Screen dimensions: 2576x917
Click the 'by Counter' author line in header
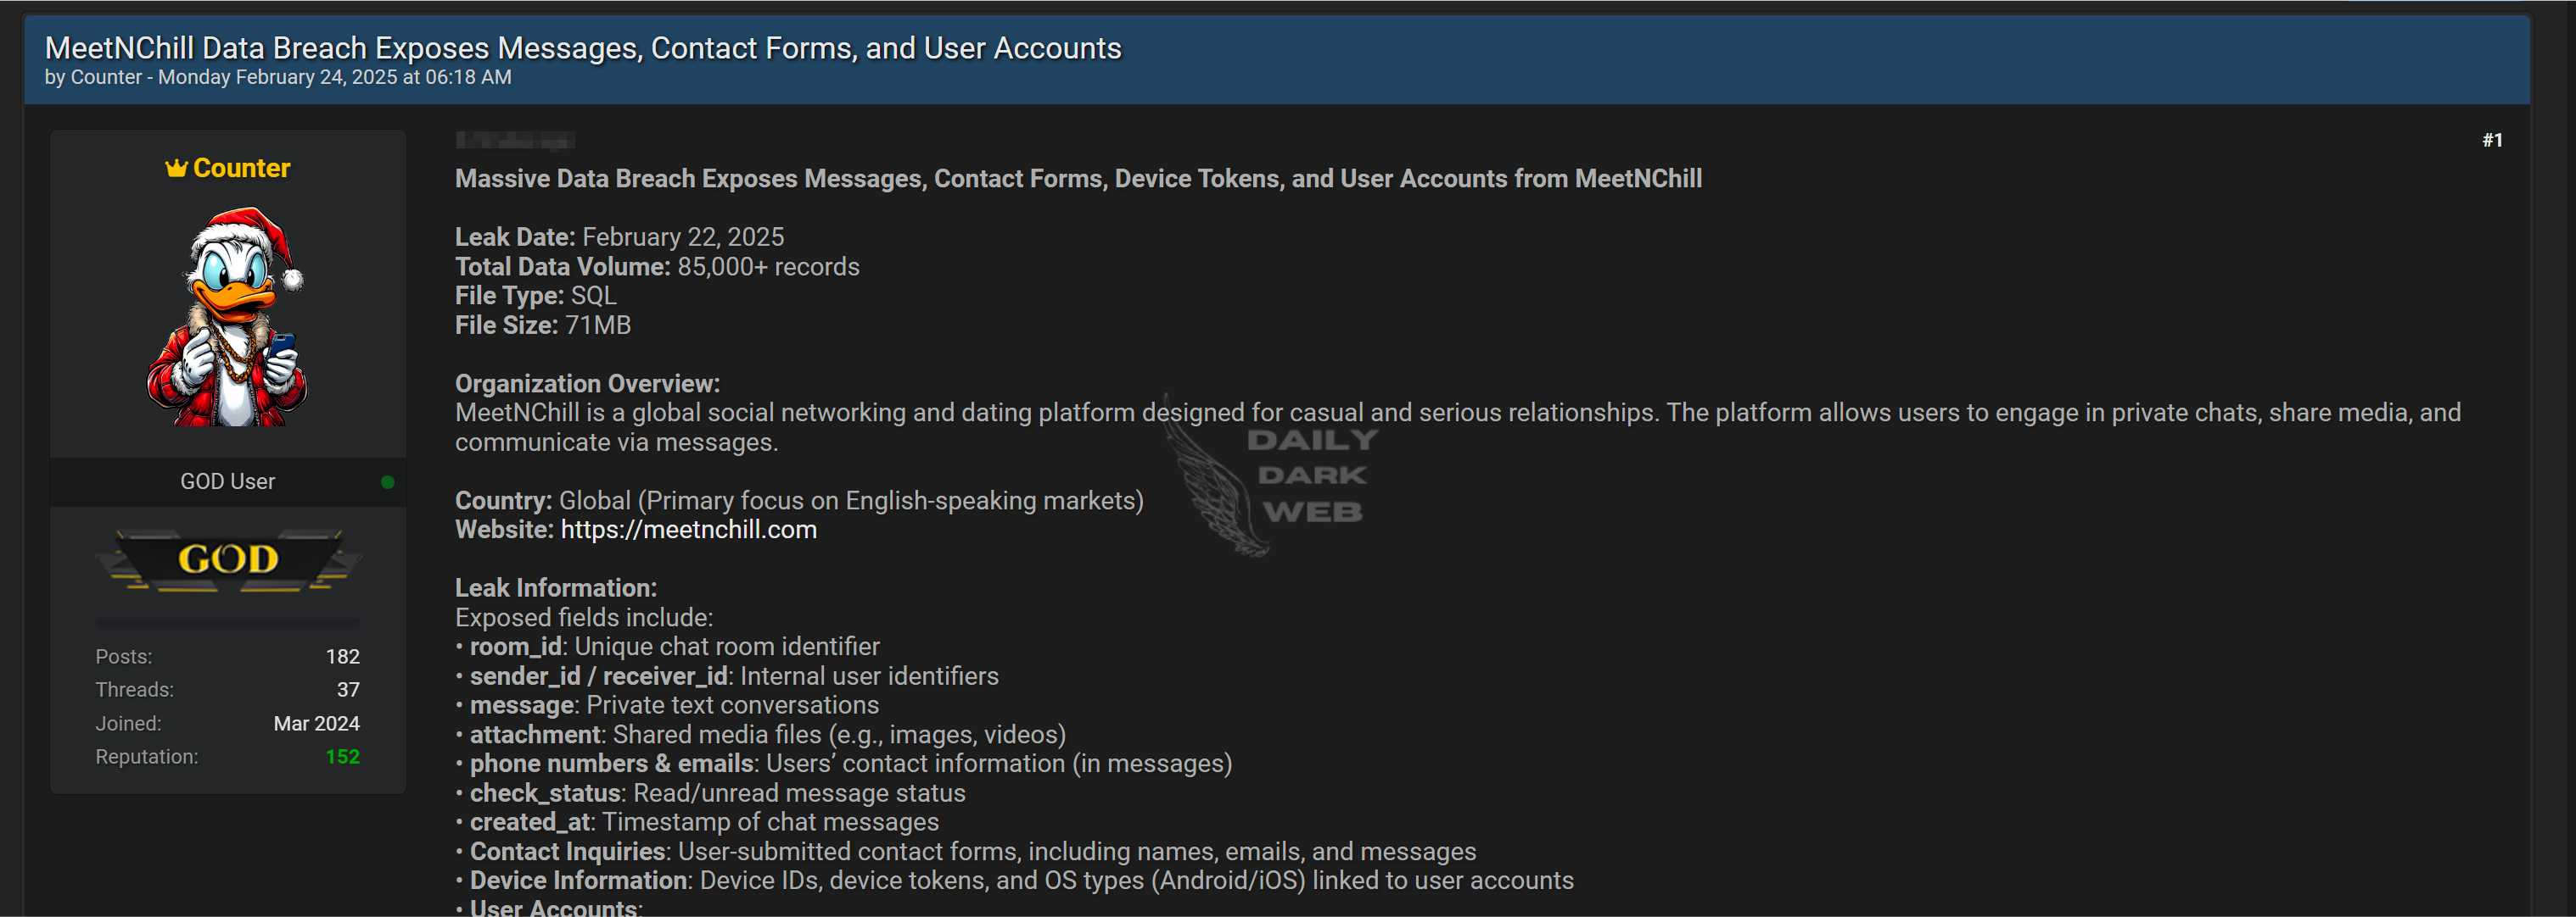coord(278,77)
